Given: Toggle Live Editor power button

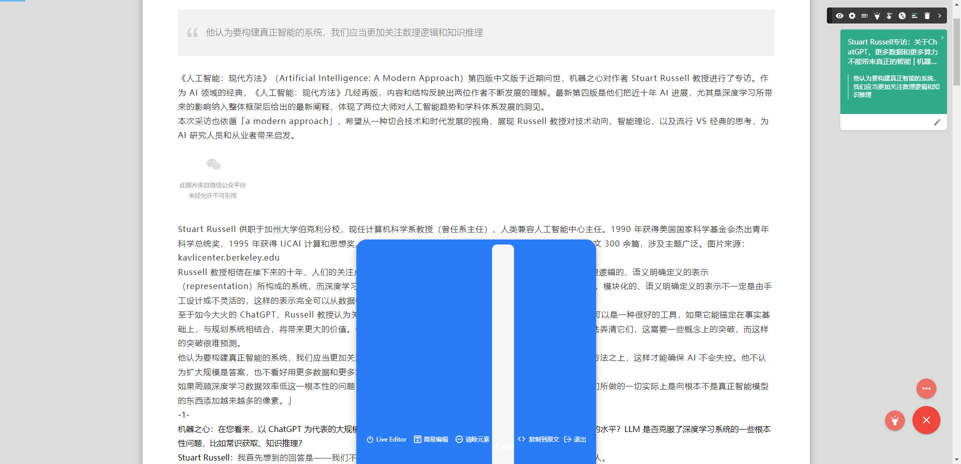Looking at the screenshot, I should (x=386, y=439).
